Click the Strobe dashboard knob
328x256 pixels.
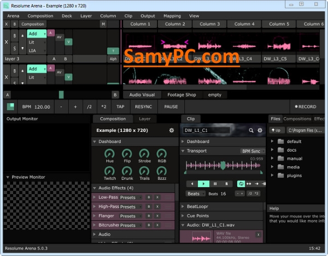click(x=144, y=154)
